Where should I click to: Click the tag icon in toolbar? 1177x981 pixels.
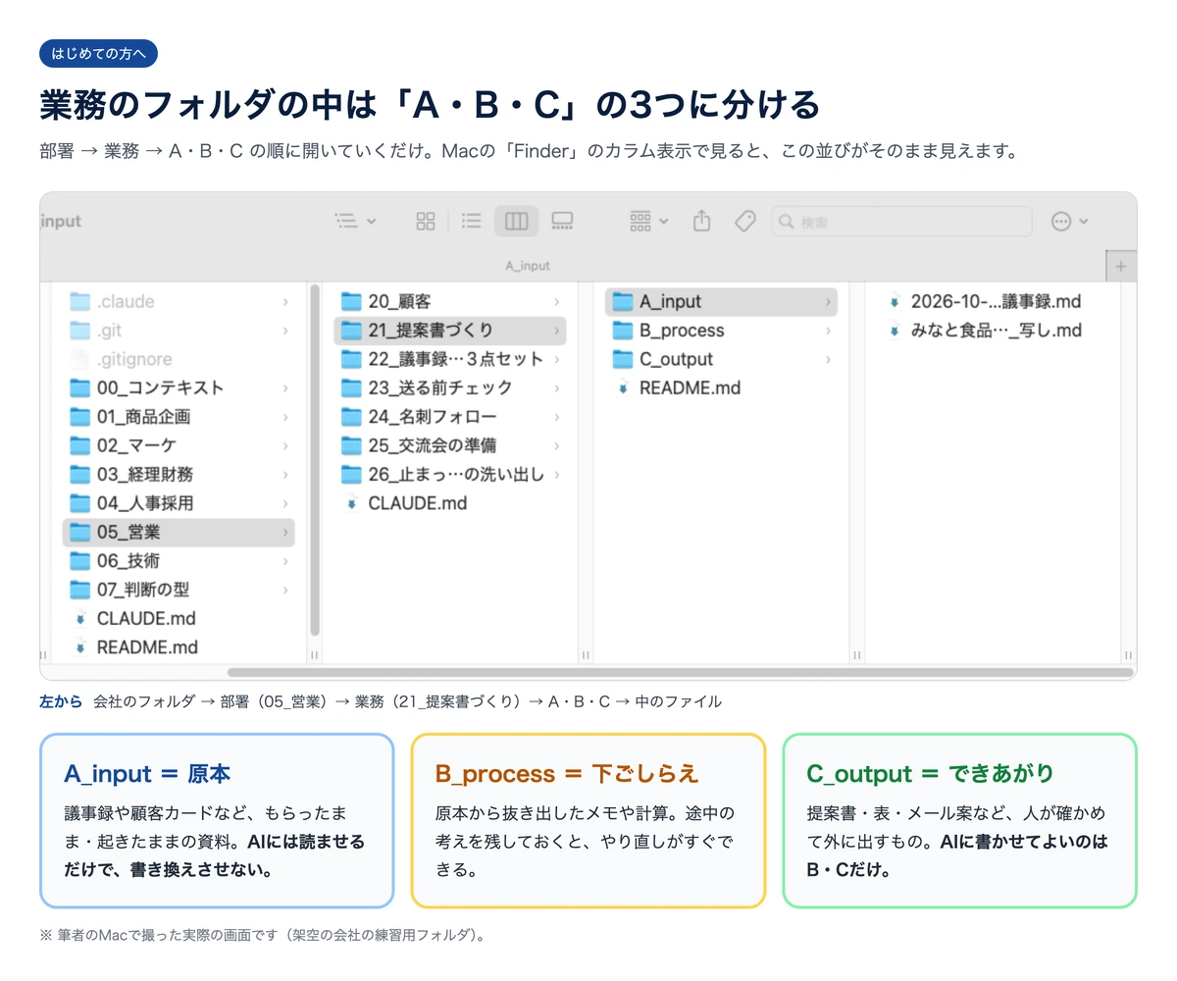click(x=745, y=222)
